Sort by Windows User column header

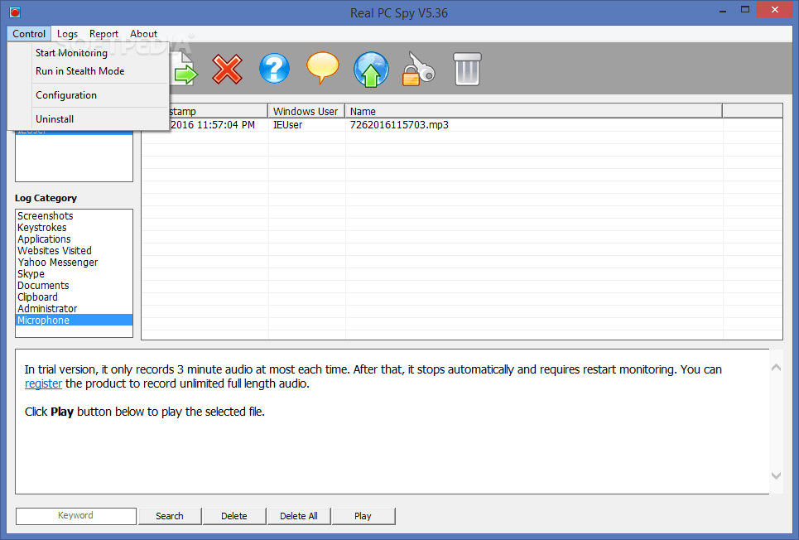306,111
